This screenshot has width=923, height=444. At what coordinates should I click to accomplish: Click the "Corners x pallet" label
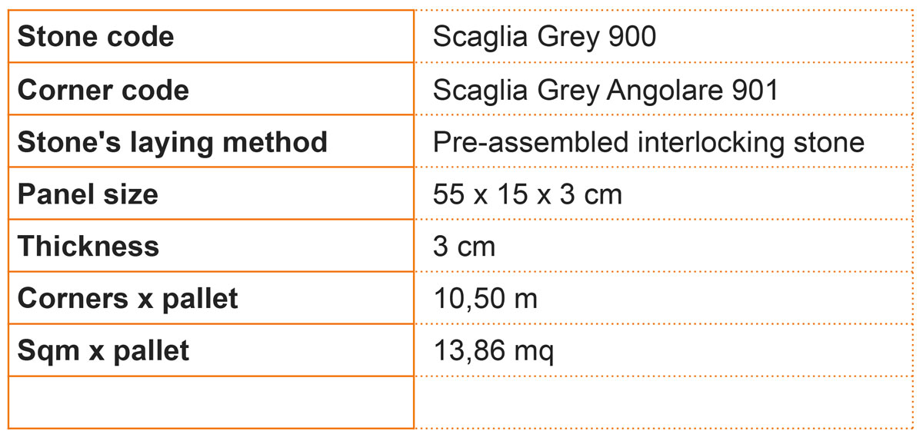(128, 299)
